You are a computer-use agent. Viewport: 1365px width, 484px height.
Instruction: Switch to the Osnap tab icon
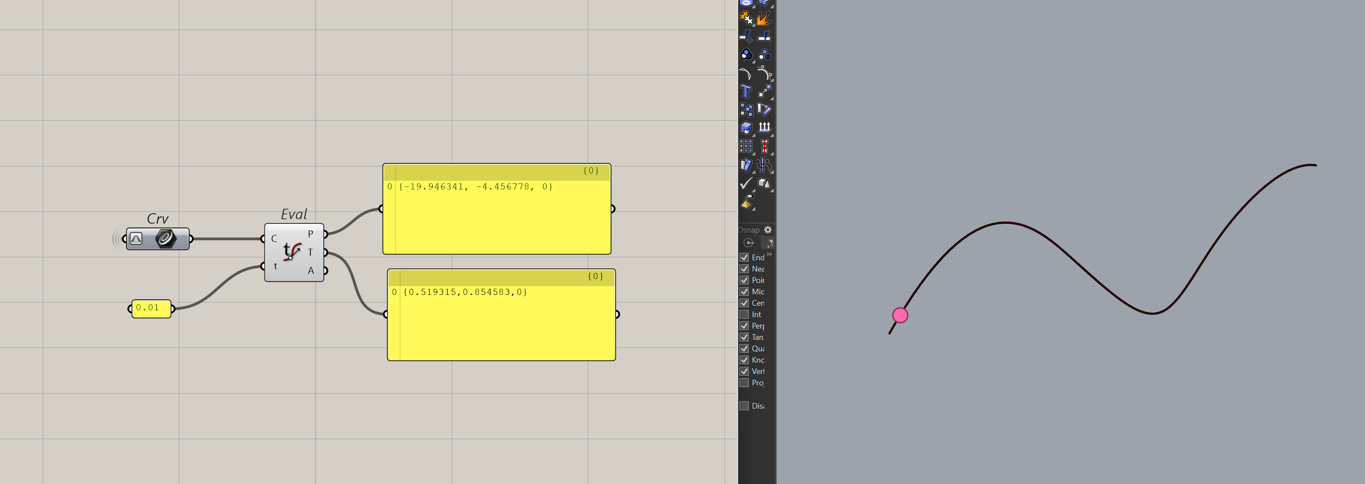click(x=749, y=243)
